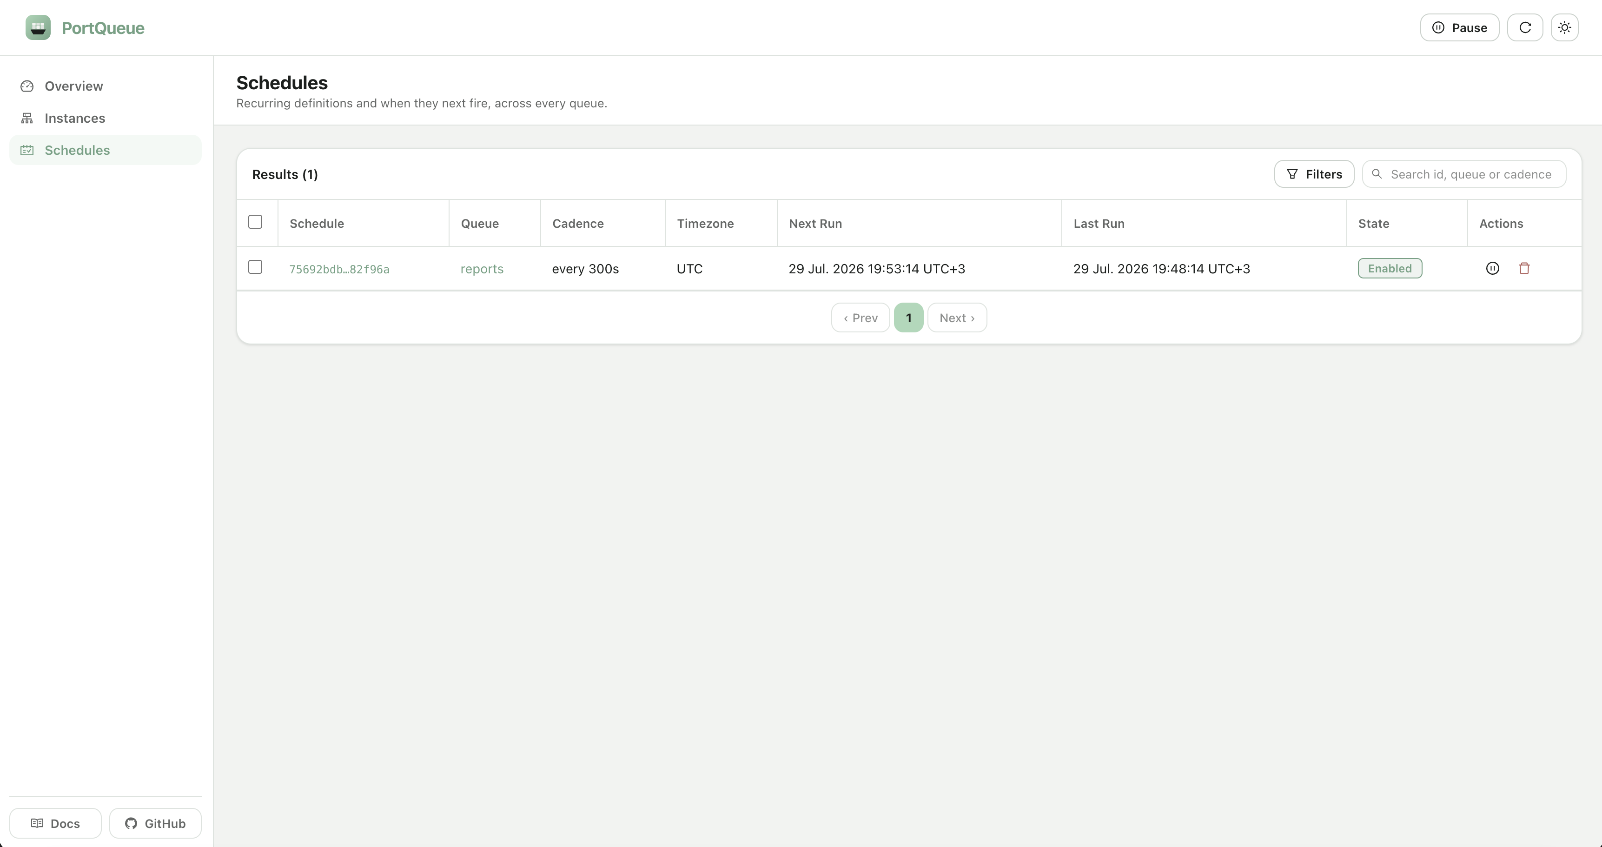Toggle light/dark theme sun icon
The image size is (1602, 847).
tap(1565, 27)
